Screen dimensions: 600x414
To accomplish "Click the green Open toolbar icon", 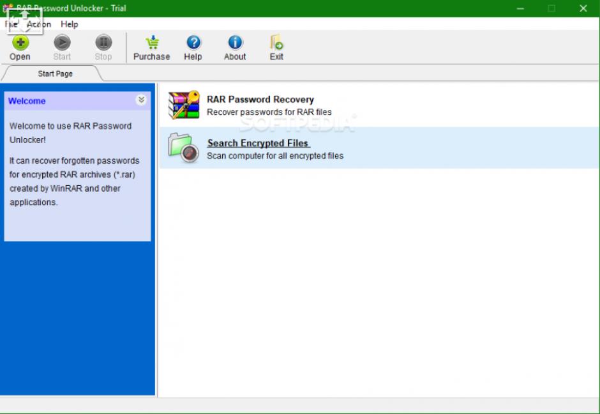I will (x=20, y=43).
